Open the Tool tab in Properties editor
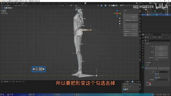Image resolution: width=171 pixels, height=96 pixels. tap(143, 38)
